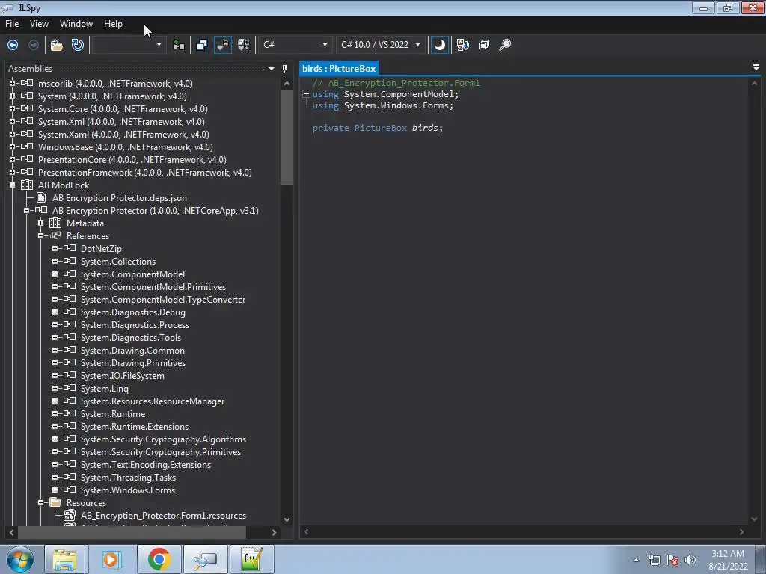The width and height of the screenshot is (766, 574).
Task: Open Notepad++ from the taskbar
Action: tap(252, 559)
